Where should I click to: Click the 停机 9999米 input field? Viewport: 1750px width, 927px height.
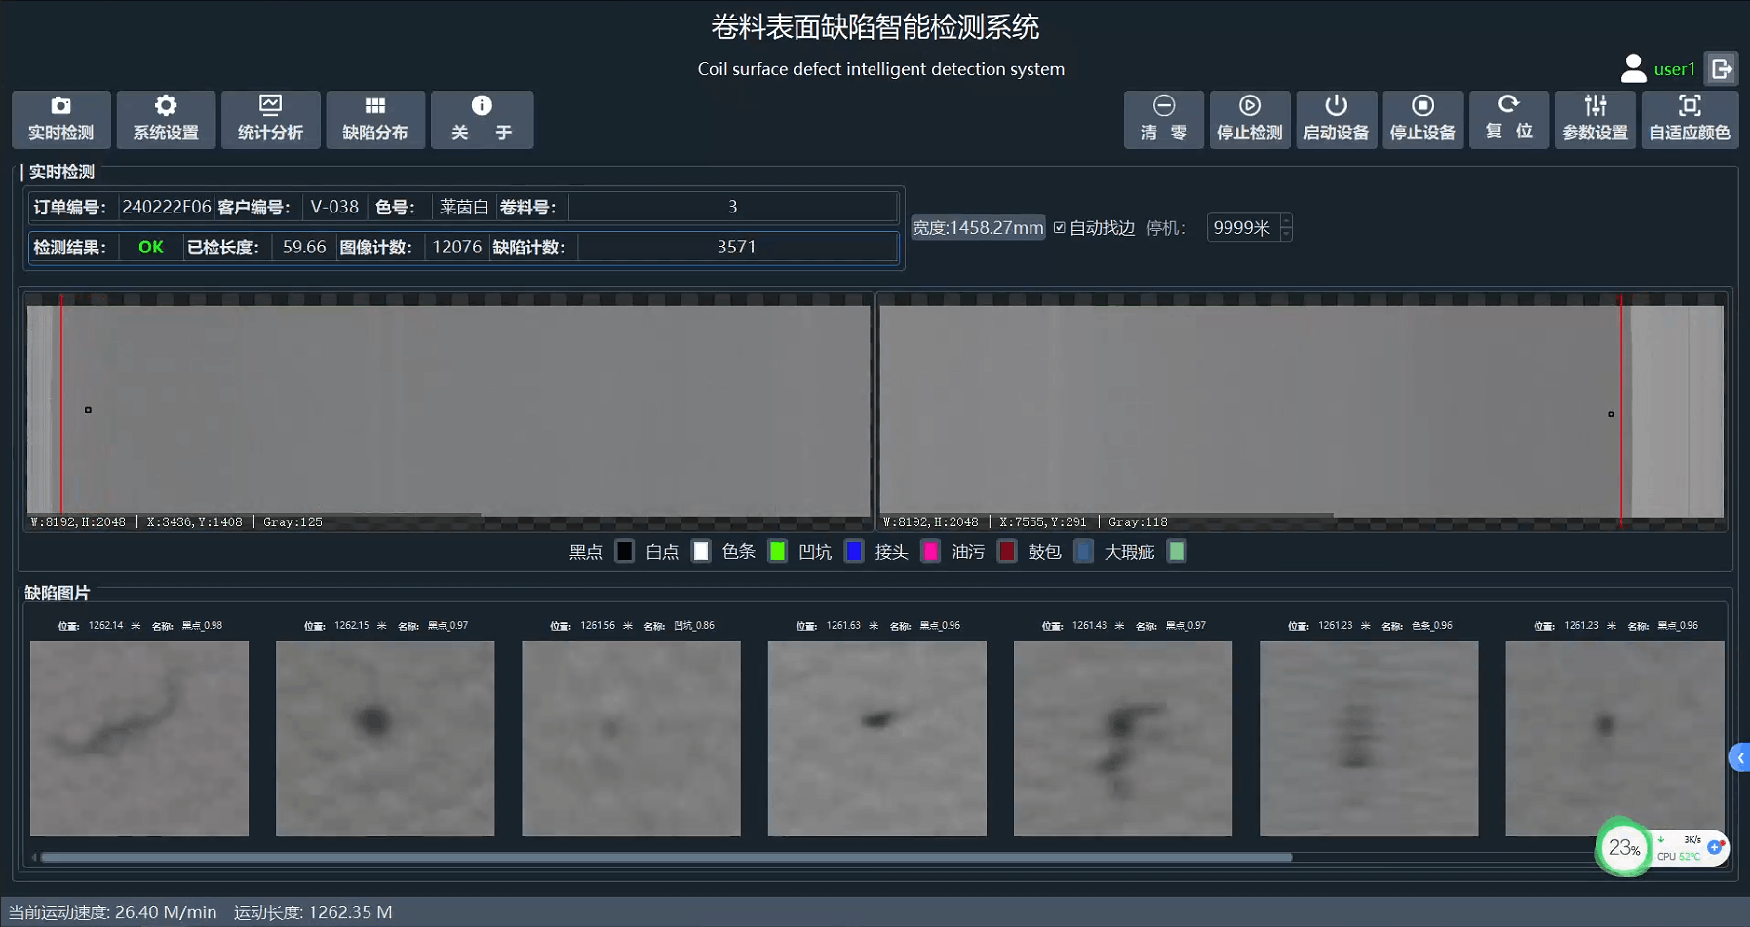tap(1241, 228)
